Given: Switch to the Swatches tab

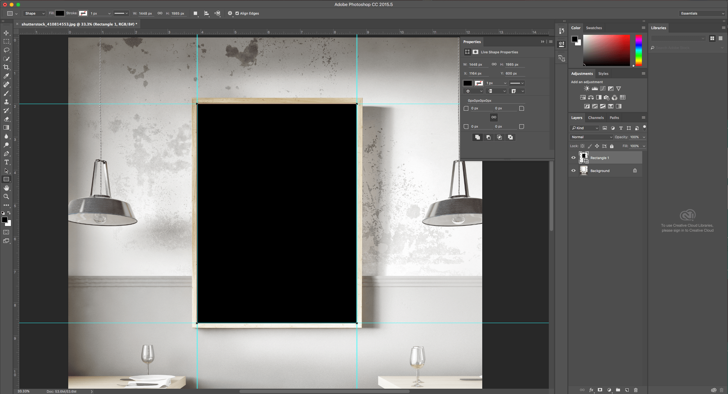Looking at the screenshot, I should (594, 28).
